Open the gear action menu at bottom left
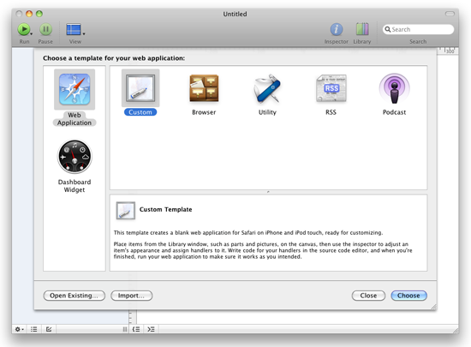471x347 pixels. click(19, 329)
